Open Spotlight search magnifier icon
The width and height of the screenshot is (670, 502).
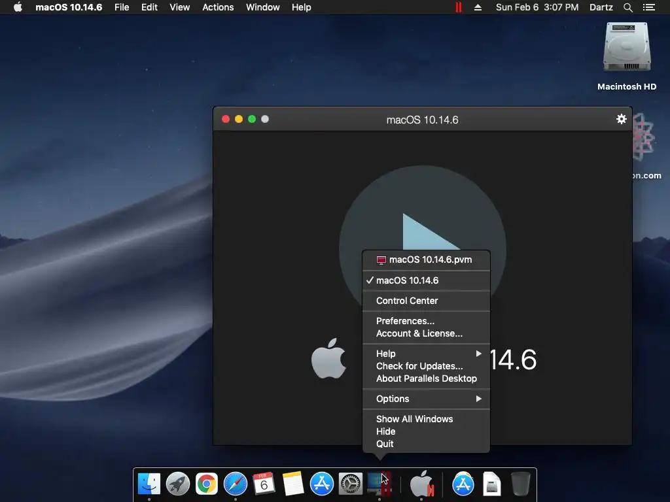tap(627, 7)
